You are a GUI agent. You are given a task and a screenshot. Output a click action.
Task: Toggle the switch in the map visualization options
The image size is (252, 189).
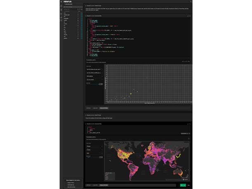point(100,157)
